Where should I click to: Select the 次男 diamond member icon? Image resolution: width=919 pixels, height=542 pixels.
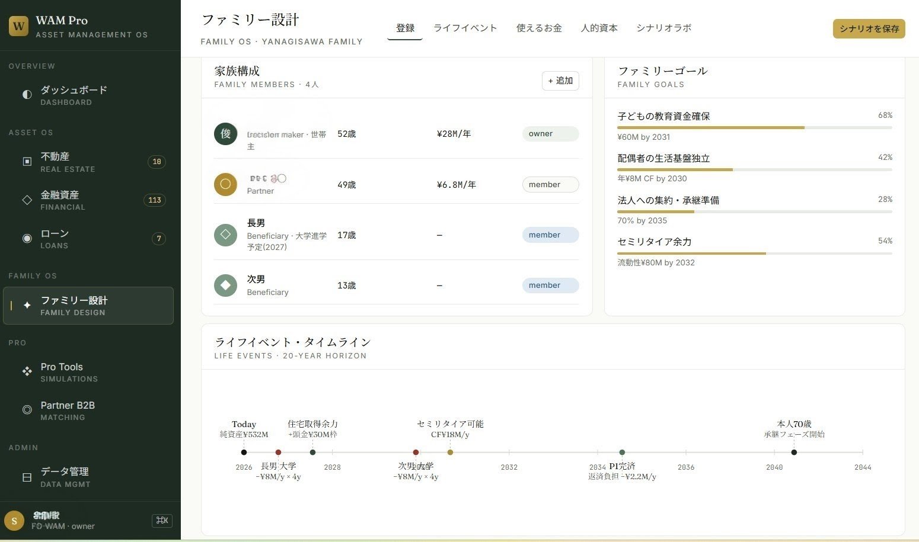[225, 285]
